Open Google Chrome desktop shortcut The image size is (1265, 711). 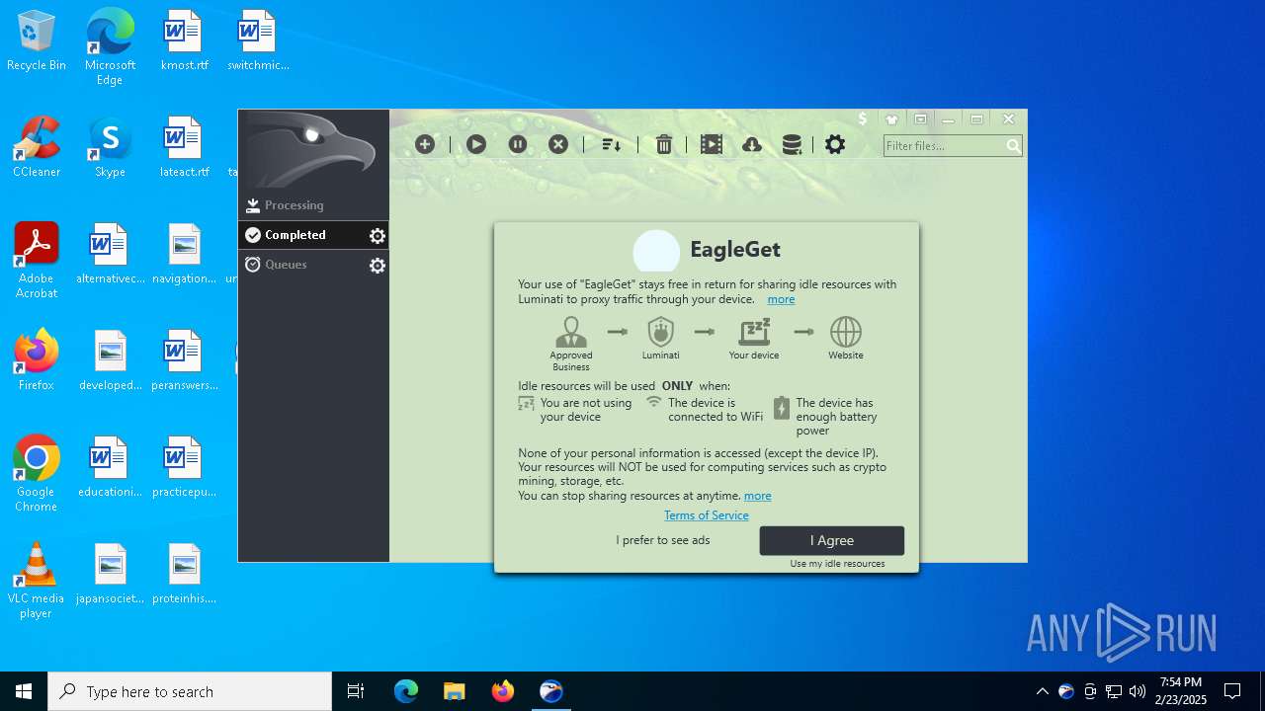37,474
